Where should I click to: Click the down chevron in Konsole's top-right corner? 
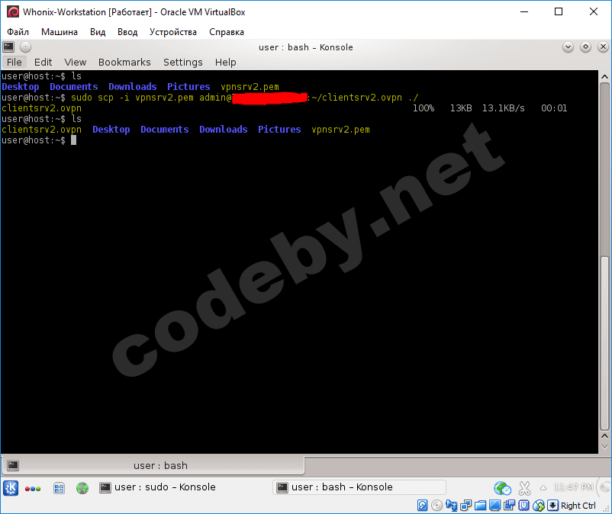[568, 47]
